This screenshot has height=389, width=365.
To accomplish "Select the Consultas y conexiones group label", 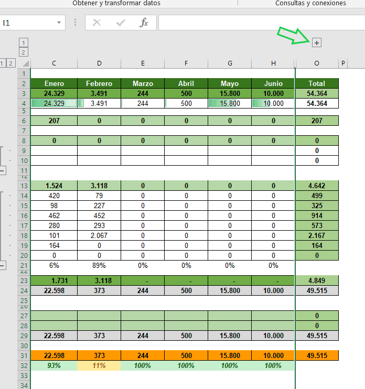I will pyautogui.click(x=310, y=3).
